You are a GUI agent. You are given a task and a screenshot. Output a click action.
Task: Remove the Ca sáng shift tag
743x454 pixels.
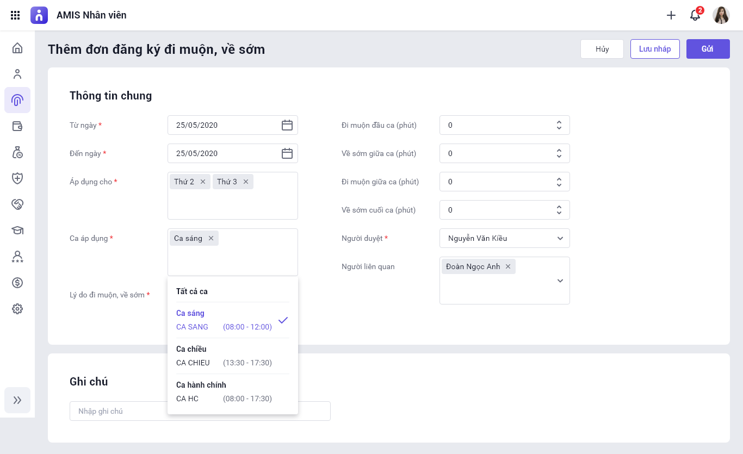click(x=211, y=238)
